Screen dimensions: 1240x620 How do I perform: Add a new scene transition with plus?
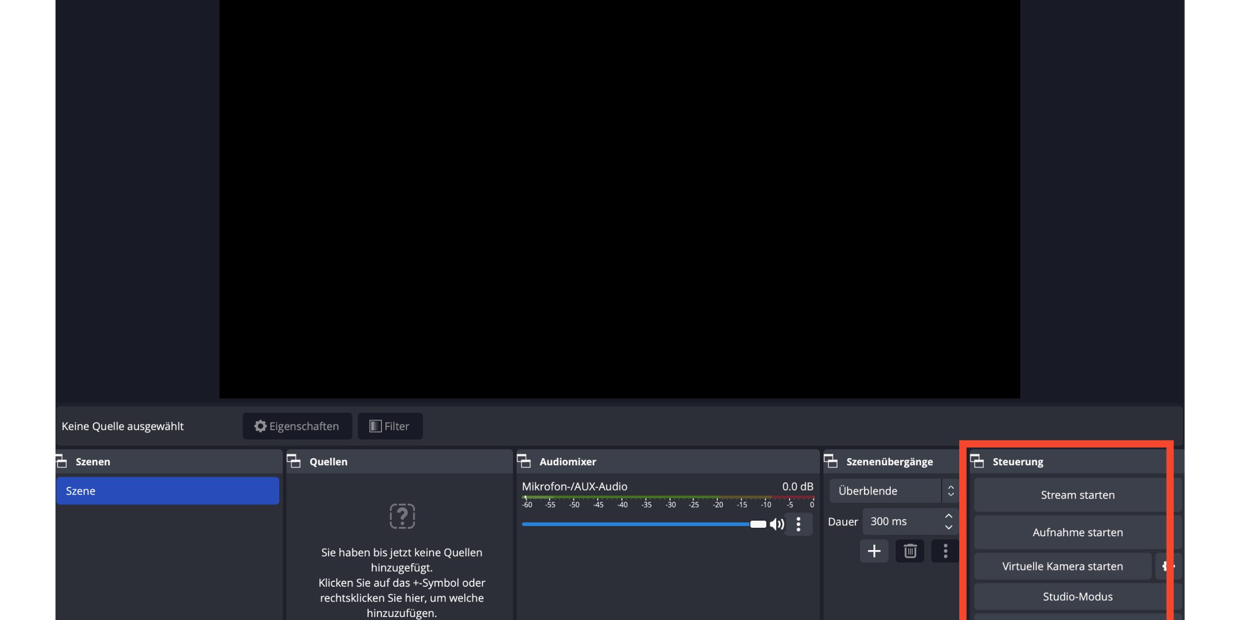coord(874,551)
